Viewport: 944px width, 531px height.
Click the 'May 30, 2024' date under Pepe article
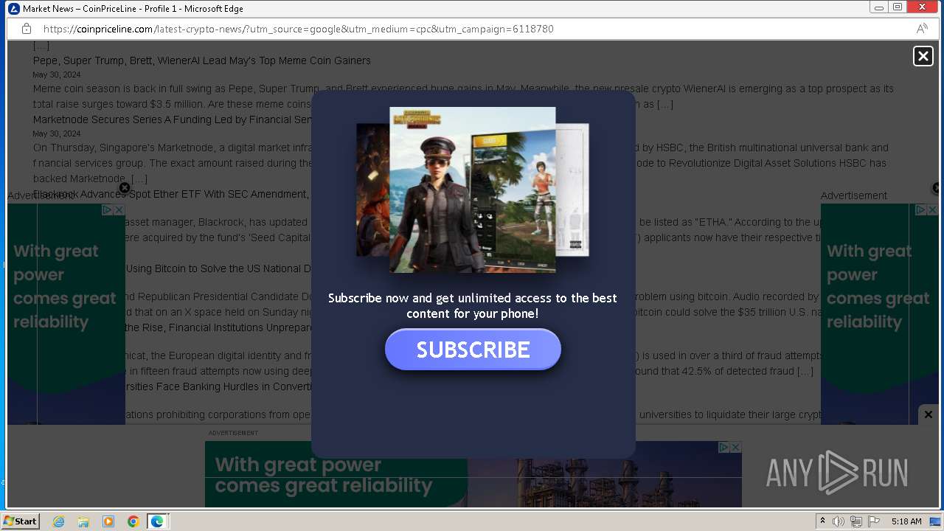[57, 74]
